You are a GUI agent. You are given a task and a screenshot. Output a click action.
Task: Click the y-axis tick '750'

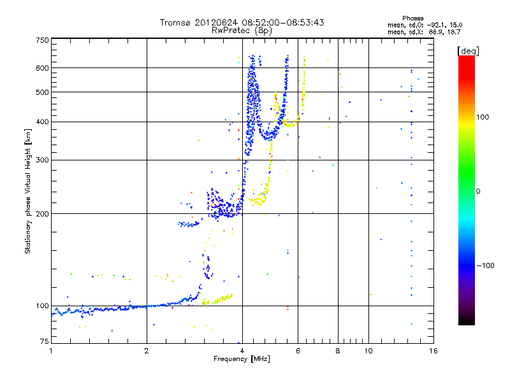click(42, 40)
